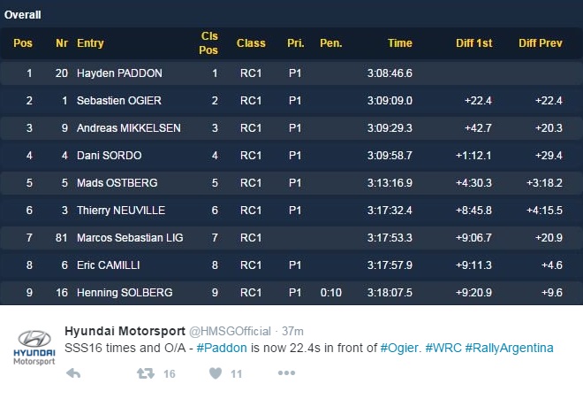The width and height of the screenshot is (583, 399).
Task: Click the Hyundai Motorsport logo avatar
Action: (34, 346)
